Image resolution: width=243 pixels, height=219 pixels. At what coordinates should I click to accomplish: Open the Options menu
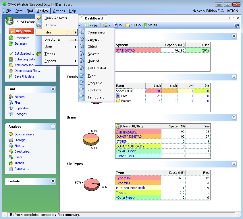pyautogui.click(x=59, y=11)
